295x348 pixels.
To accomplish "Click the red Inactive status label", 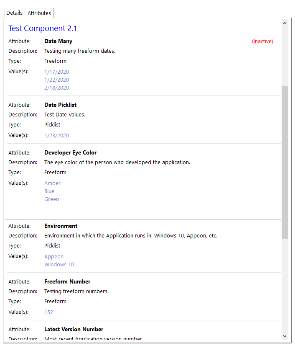I will (262, 41).
